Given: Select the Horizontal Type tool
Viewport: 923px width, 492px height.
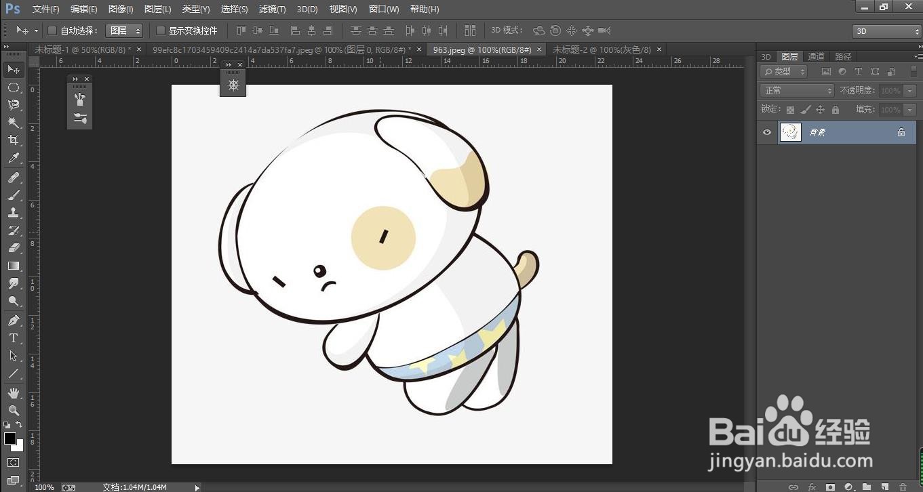Looking at the screenshot, I should pos(13,338).
